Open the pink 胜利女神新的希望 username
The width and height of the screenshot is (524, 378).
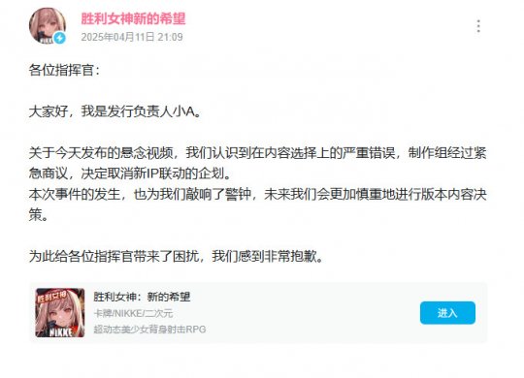(x=133, y=18)
